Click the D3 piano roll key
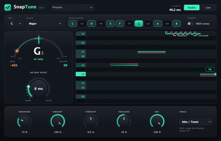This screenshot has height=141, width=221. [81, 97]
